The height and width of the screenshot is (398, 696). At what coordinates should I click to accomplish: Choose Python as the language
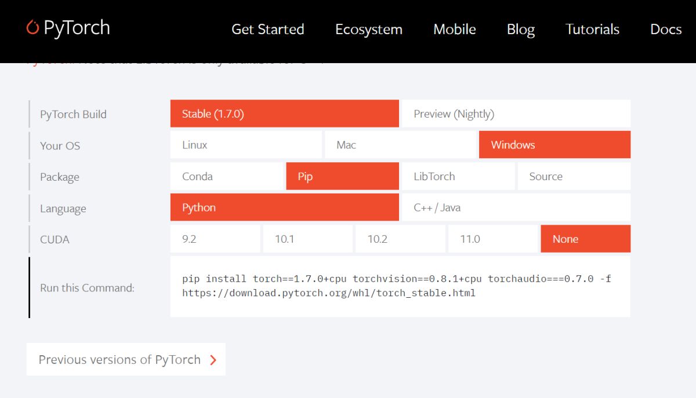pos(285,207)
